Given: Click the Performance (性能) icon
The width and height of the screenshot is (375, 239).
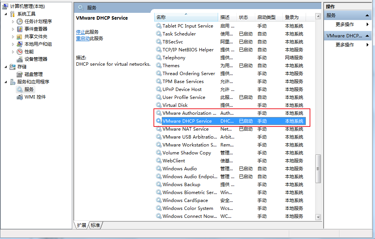Looking at the screenshot, I should click(x=20, y=52).
